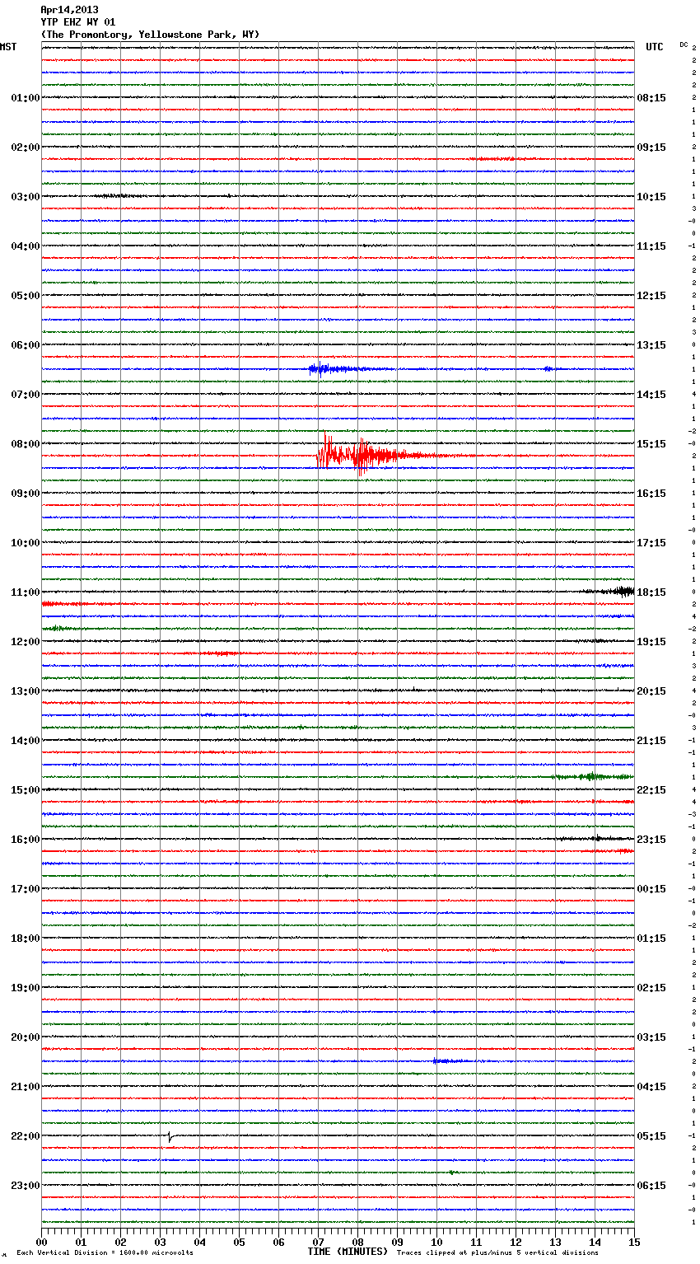Click the "UTC" time zone label
The width and height of the screenshot is (700, 1264).
655,47
